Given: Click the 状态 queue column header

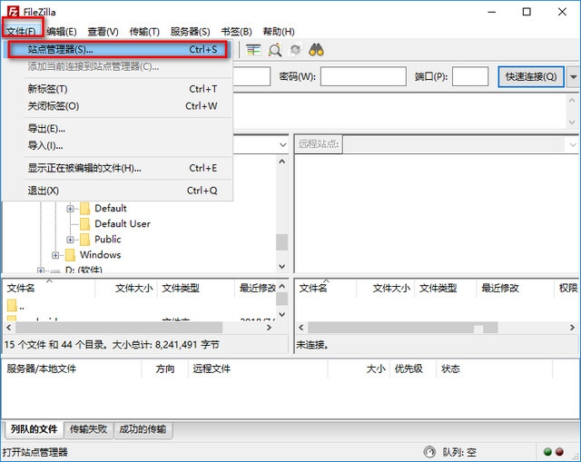Looking at the screenshot, I should 494,369.
